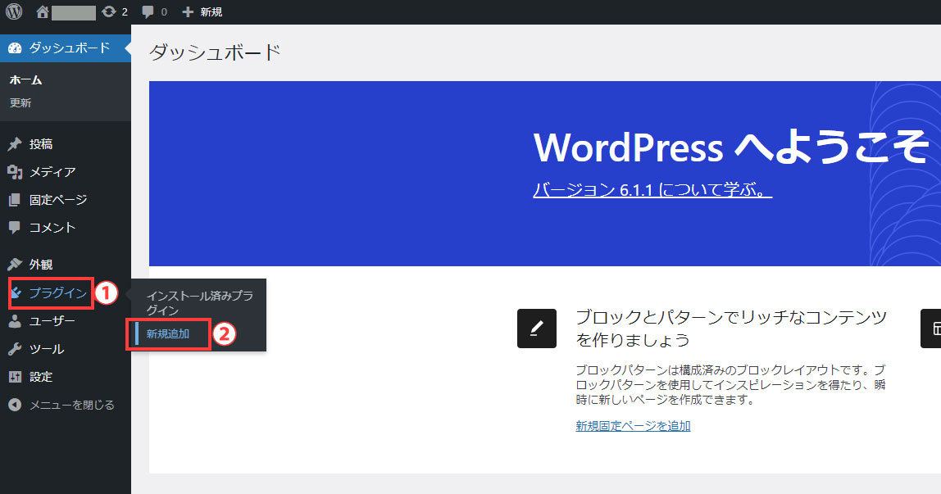Open インストール済みプラグイン submenu item
The height and width of the screenshot is (494, 941).
[x=199, y=303]
